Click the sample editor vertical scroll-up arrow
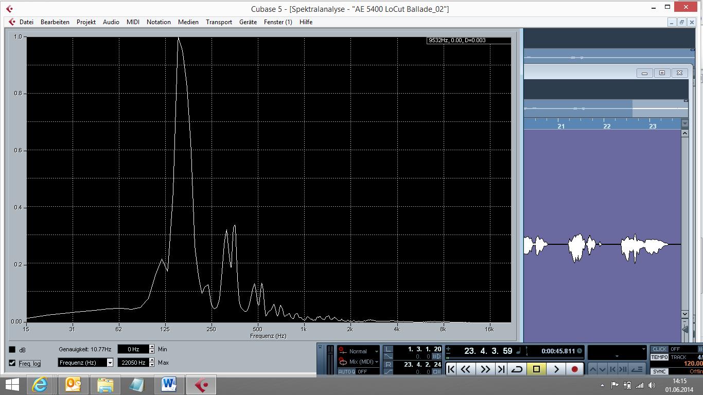The height and width of the screenshot is (395, 703). coord(685,133)
